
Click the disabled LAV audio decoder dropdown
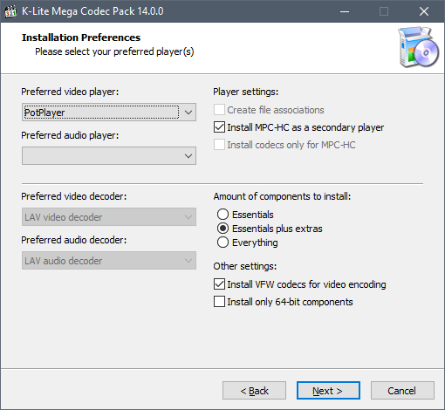point(109,261)
